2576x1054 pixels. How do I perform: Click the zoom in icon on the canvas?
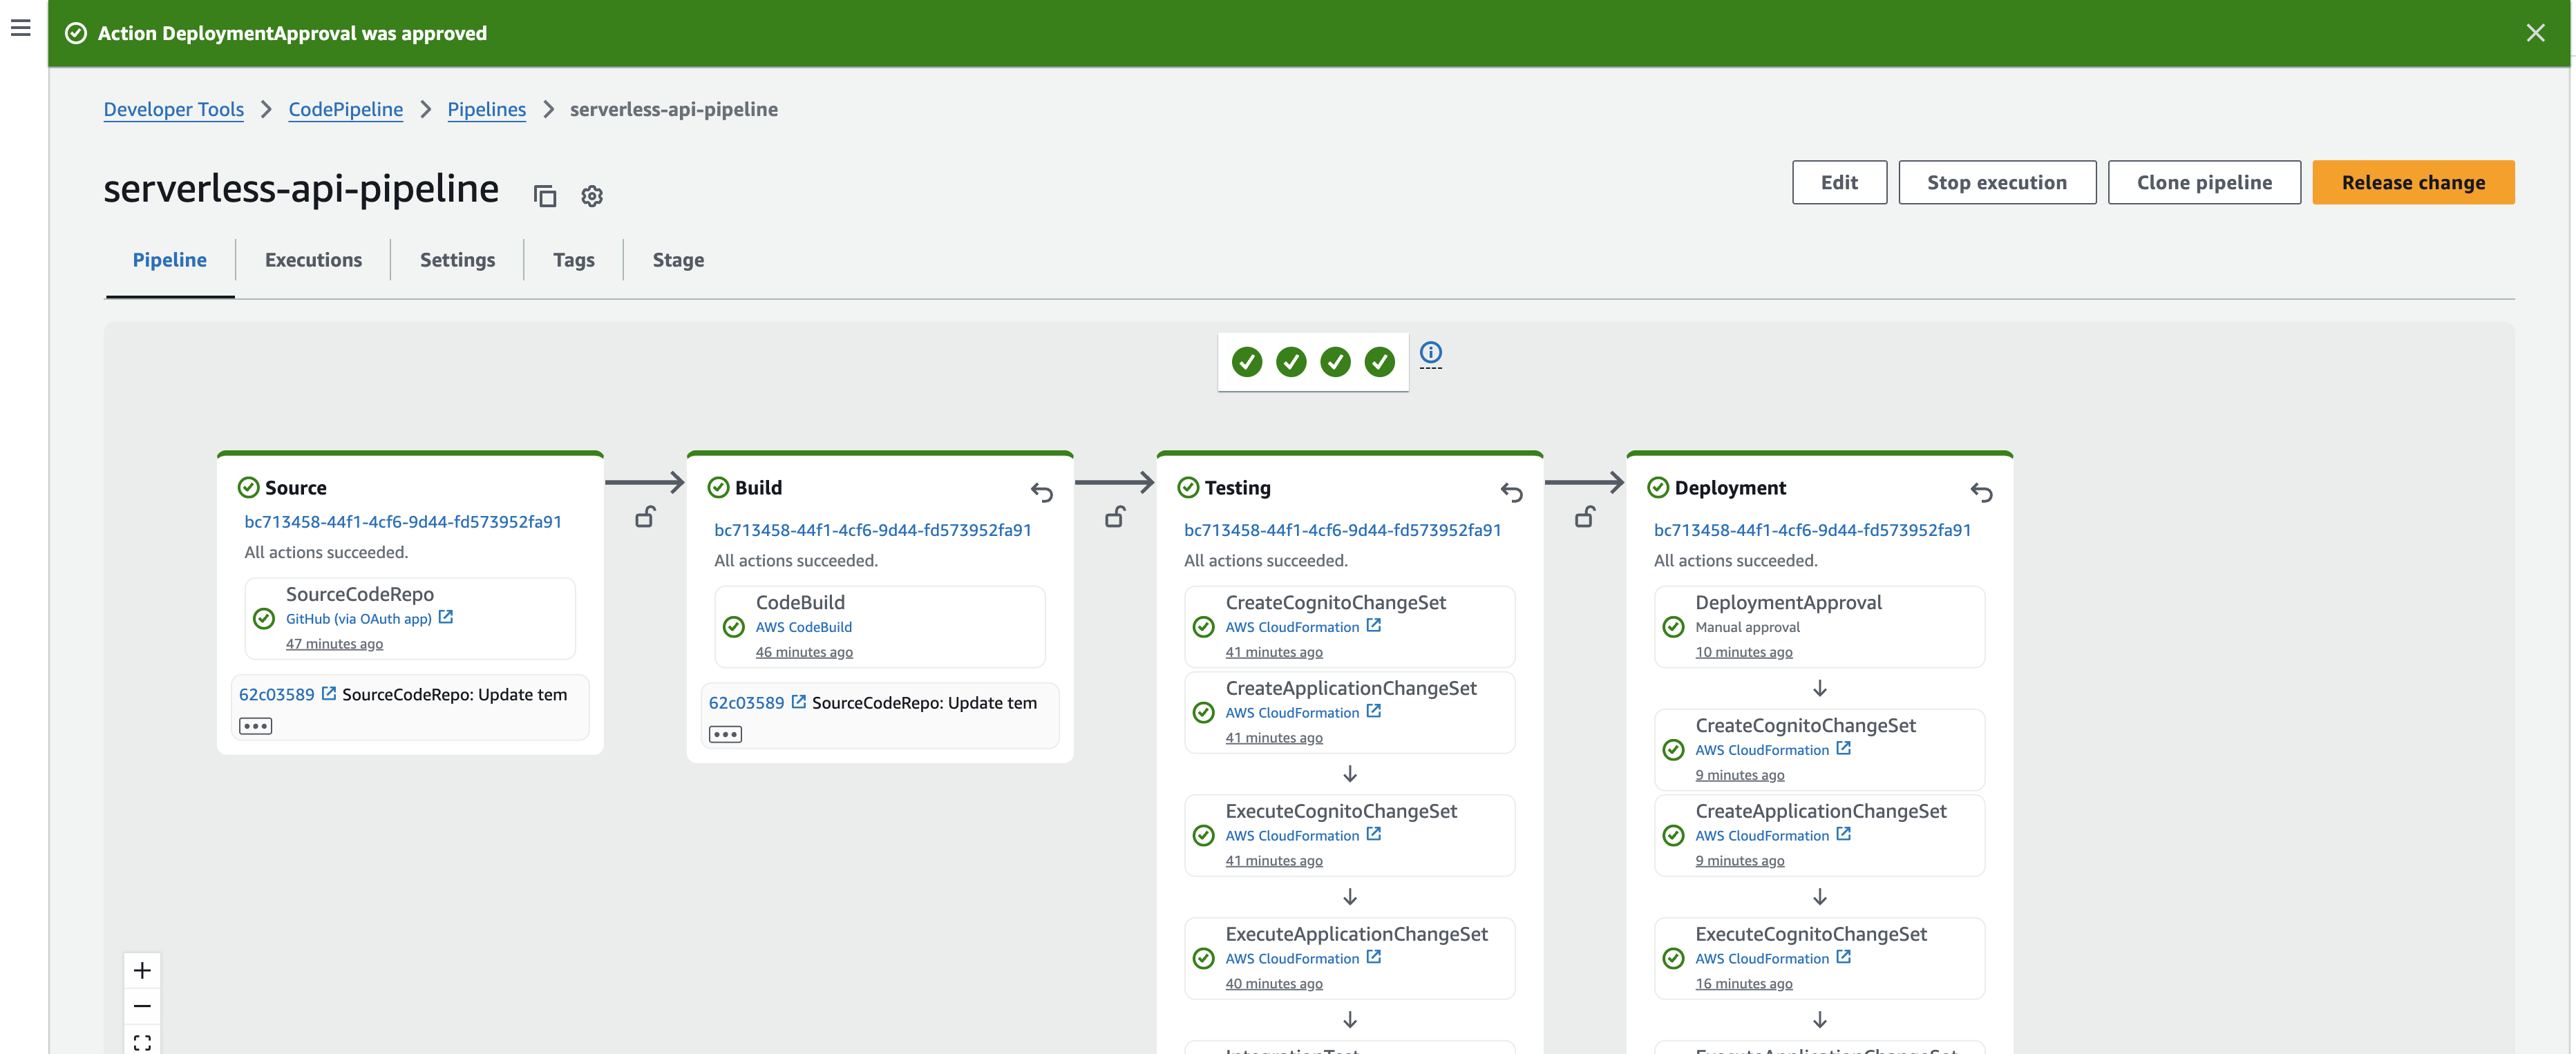click(142, 969)
